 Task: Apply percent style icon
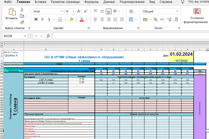pyautogui.click(x=155, y=20)
